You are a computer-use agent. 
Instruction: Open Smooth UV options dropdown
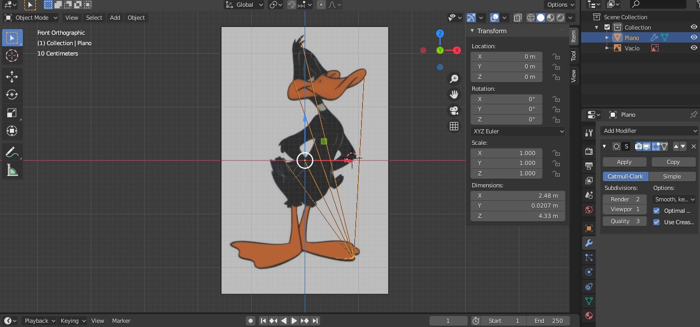[x=674, y=199]
